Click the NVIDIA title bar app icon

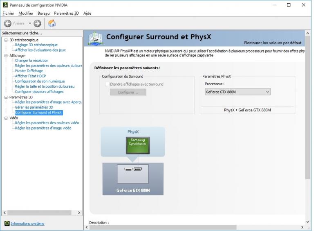point(5,5)
